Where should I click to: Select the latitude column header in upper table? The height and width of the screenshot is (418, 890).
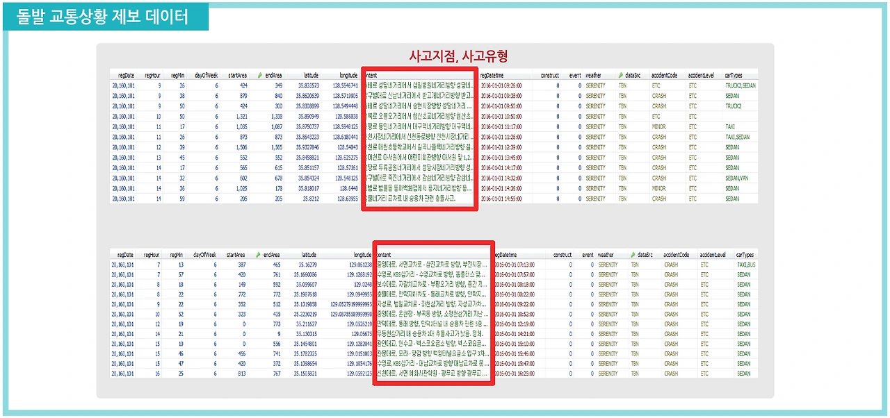pos(311,75)
